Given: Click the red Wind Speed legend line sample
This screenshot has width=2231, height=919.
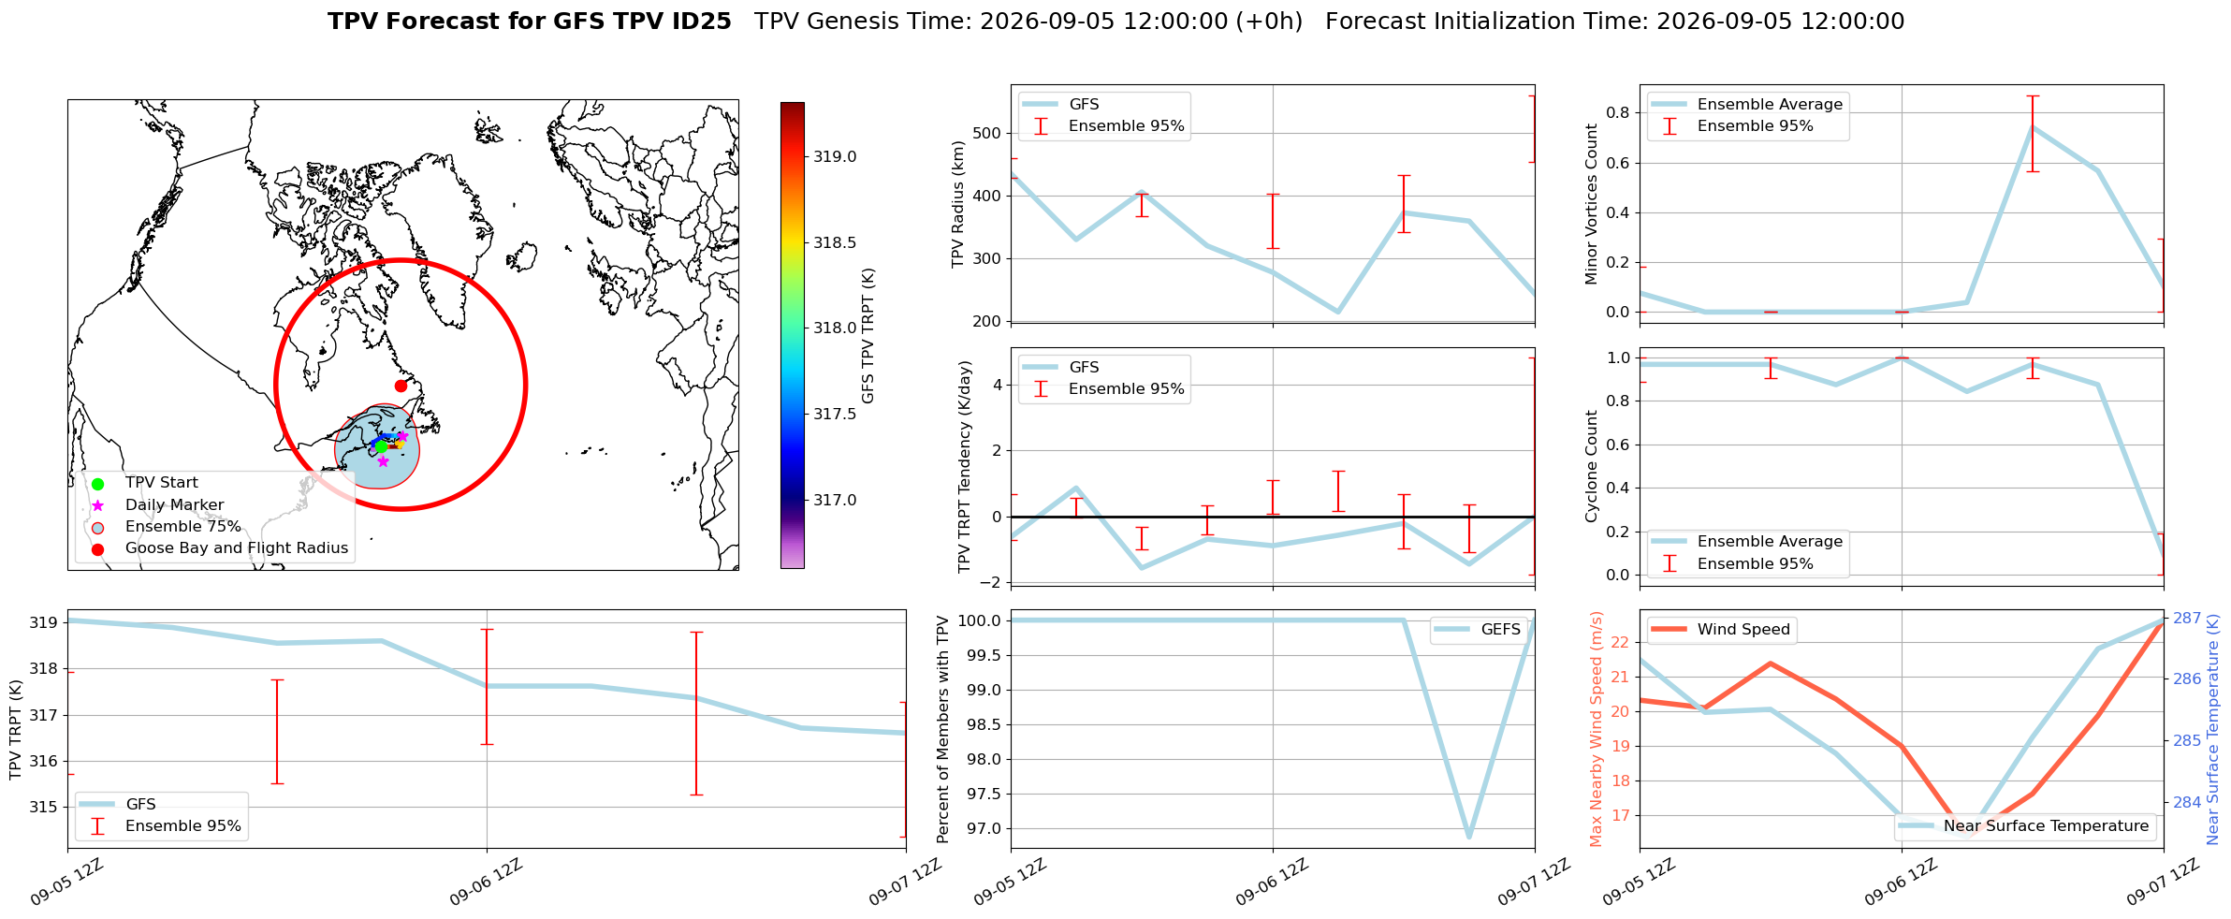Looking at the screenshot, I should (1670, 630).
